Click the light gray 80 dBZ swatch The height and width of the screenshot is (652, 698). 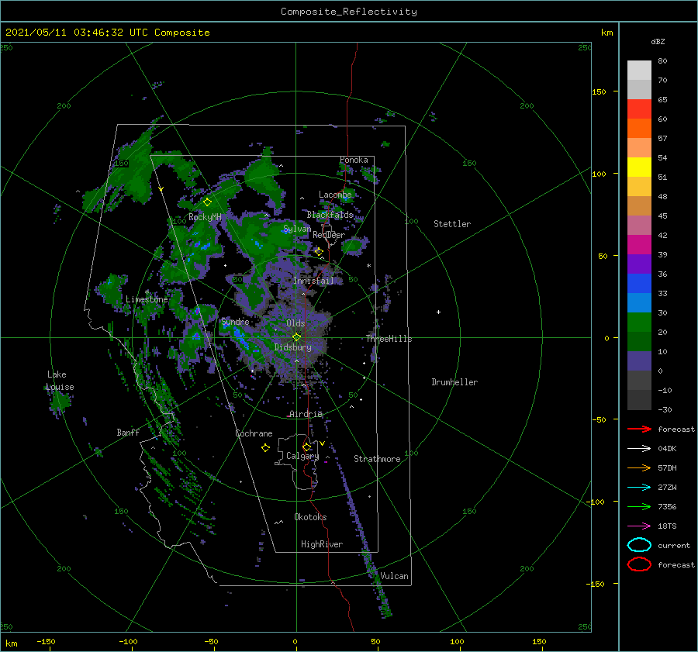(x=639, y=70)
